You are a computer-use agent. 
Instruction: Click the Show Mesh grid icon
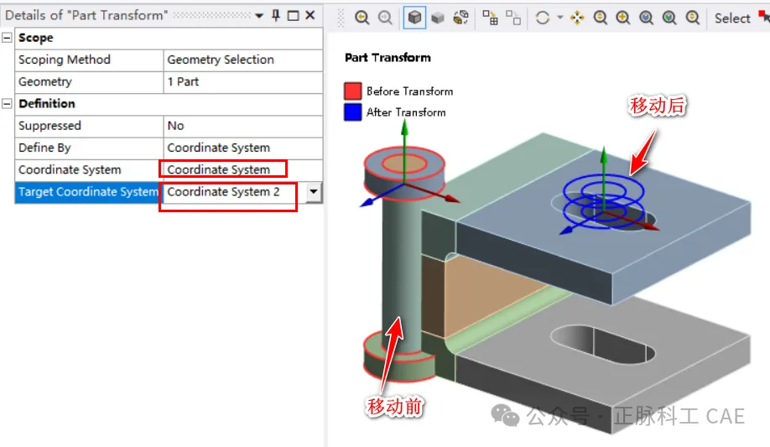491,18
